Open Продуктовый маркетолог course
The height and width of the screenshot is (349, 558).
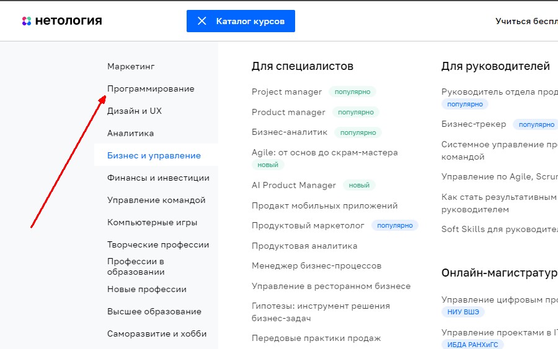click(x=308, y=226)
